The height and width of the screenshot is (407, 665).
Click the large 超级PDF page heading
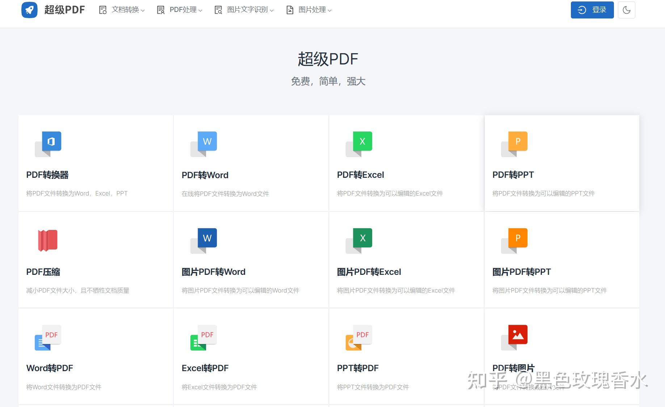pyautogui.click(x=328, y=59)
